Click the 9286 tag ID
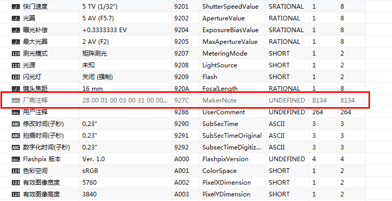The width and height of the screenshot is (392, 201). (181, 112)
